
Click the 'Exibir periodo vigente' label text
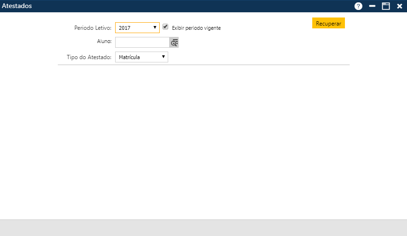[196, 28]
